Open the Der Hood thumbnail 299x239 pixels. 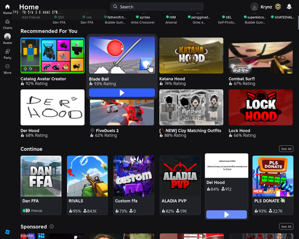[x=53, y=108]
